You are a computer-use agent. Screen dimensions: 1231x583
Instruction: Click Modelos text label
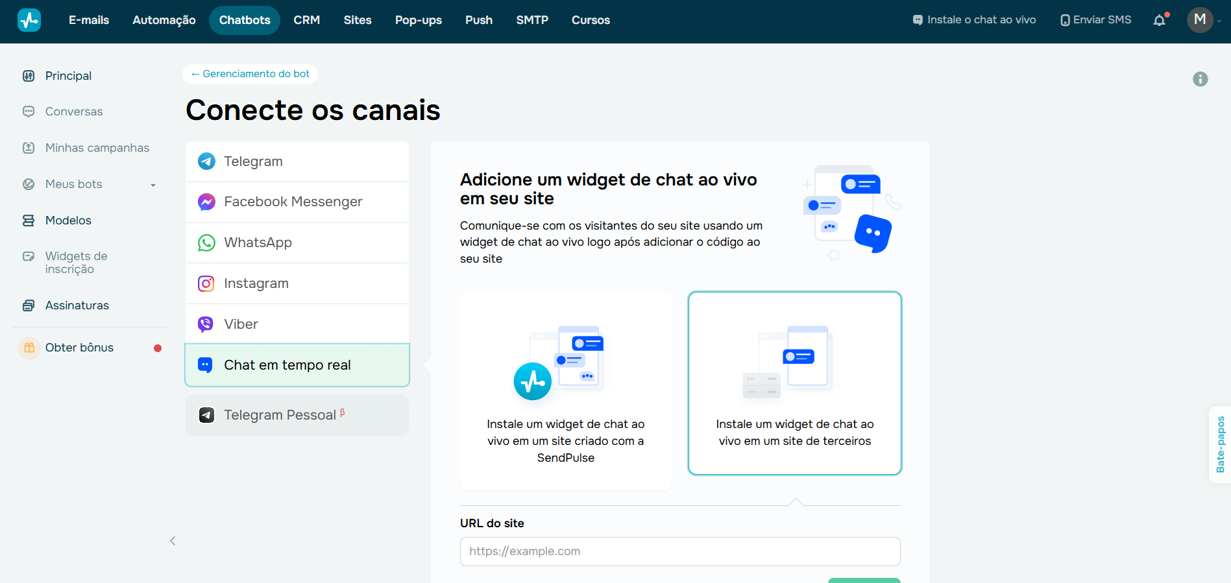[68, 220]
